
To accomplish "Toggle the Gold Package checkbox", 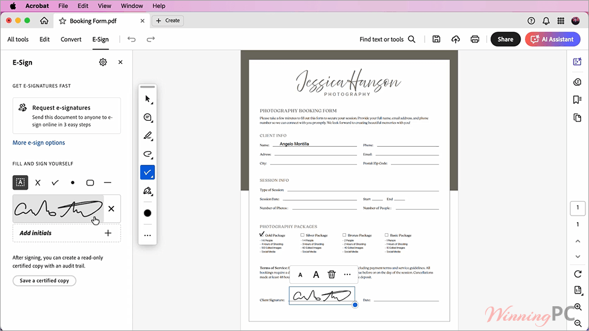I will (262, 234).
